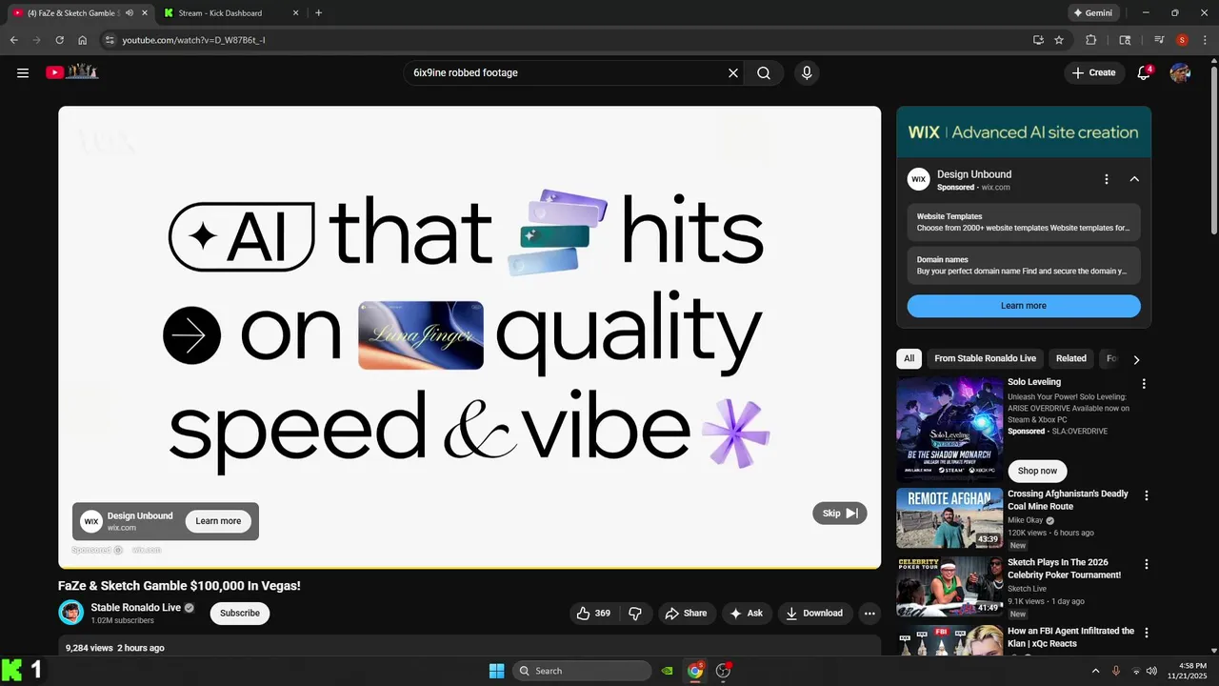This screenshot has width=1219, height=686.
Task: Submit search with the magnifier button
Action: pyautogui.click(x=764, y=72)
